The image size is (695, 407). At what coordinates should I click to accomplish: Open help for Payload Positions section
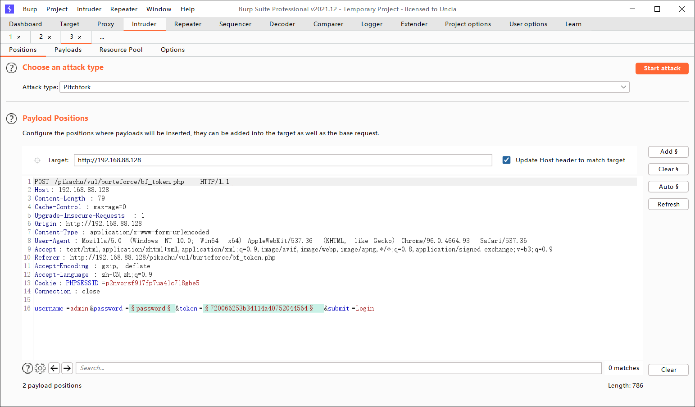coord(11,119)
